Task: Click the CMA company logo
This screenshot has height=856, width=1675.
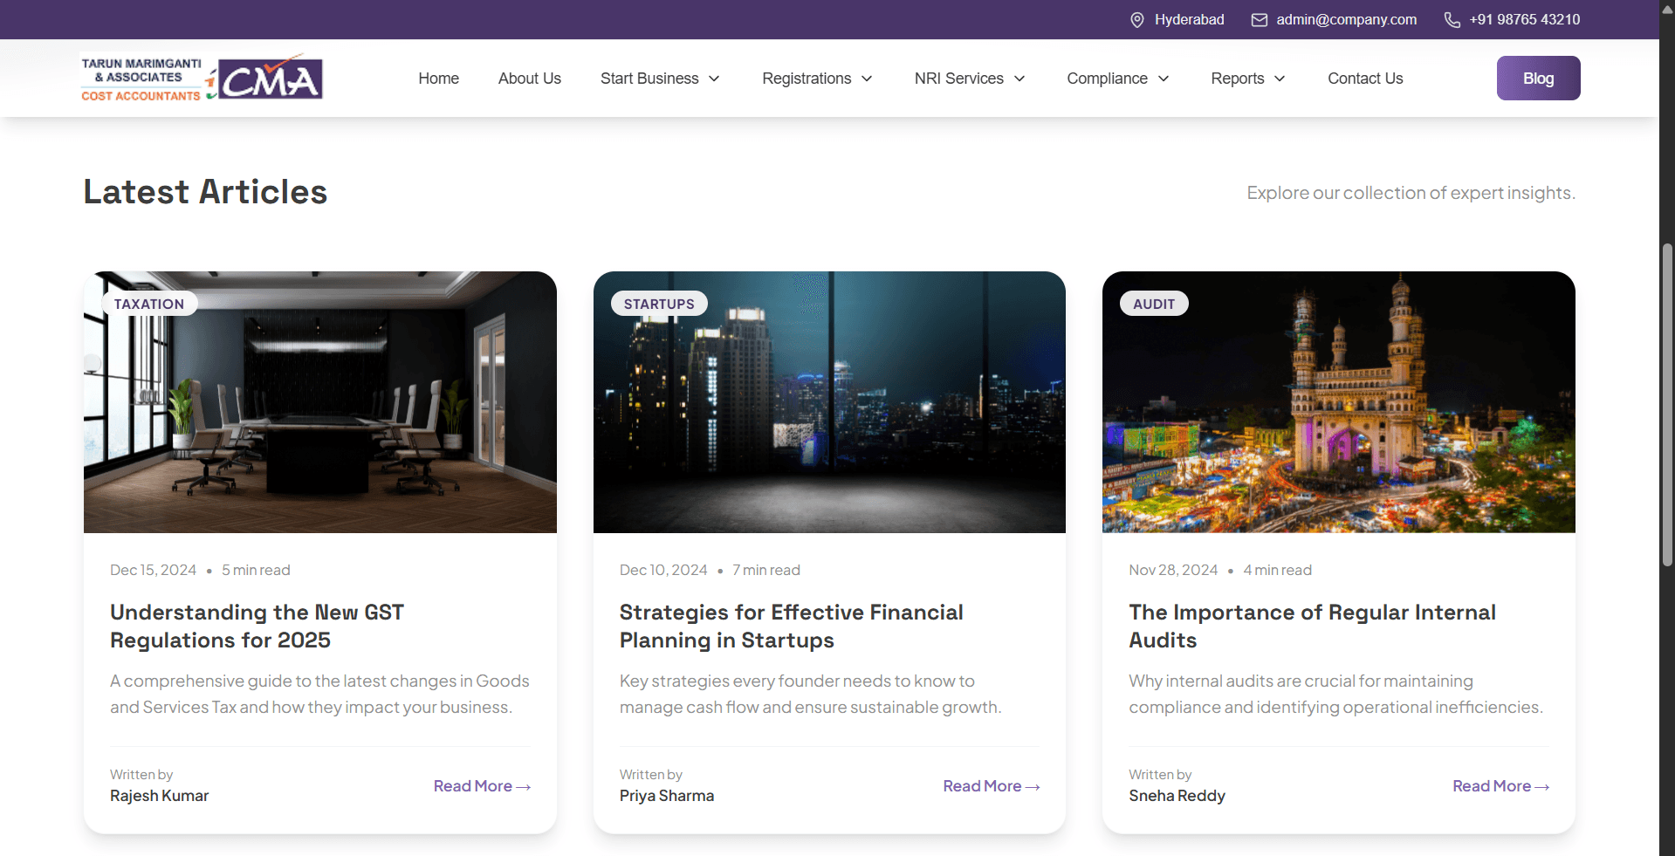Action: tap(203, 78)
